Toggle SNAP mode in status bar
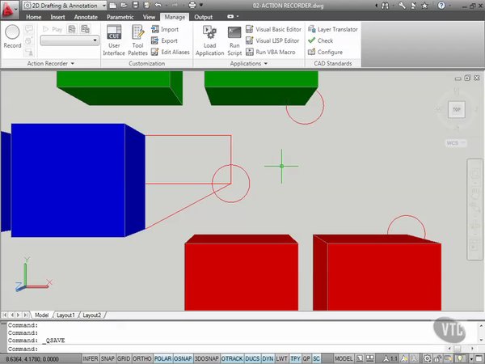 [108, 358]
